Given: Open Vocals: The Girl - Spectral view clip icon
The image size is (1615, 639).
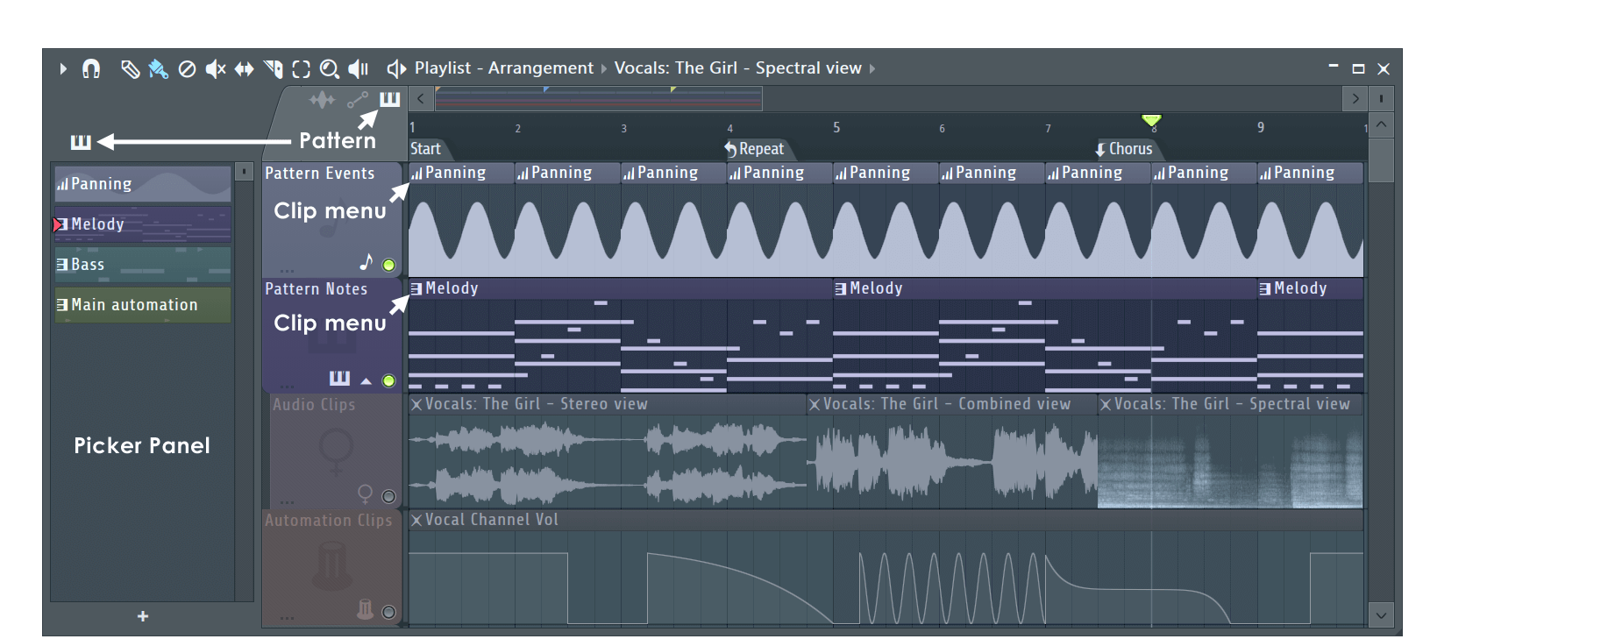Looking at the screenshot, I should (1106, 404).
